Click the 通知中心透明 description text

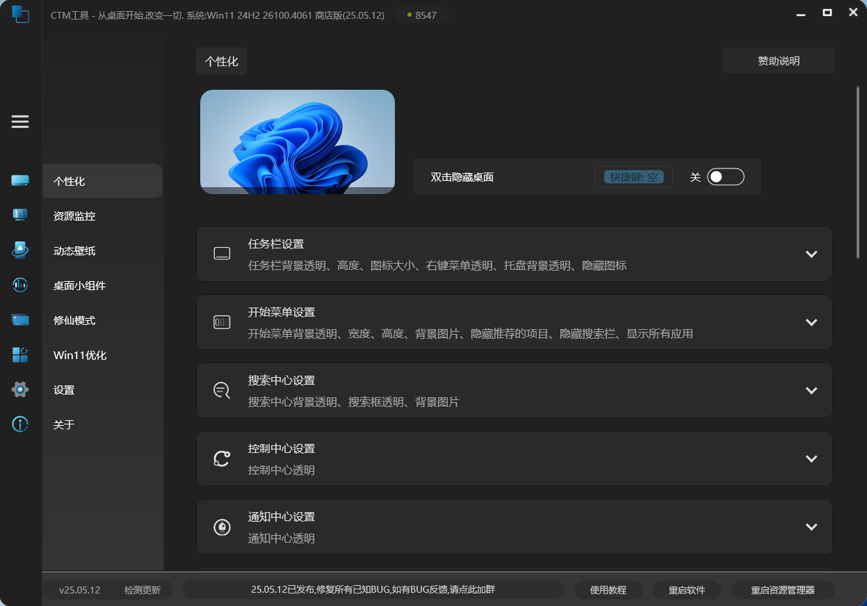tap(282, 538)
